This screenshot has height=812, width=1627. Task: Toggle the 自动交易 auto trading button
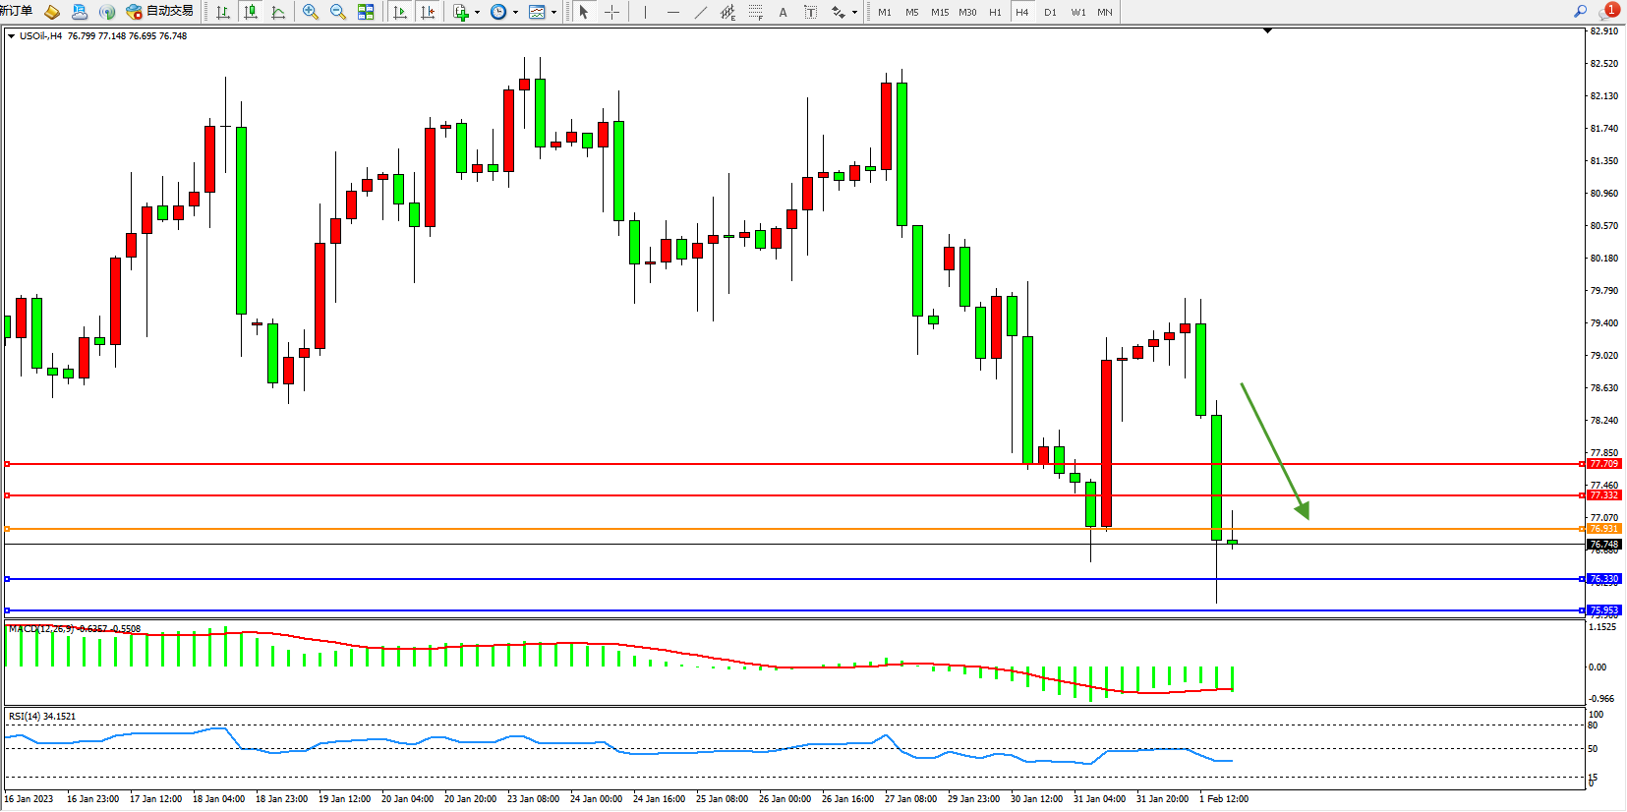160,12
